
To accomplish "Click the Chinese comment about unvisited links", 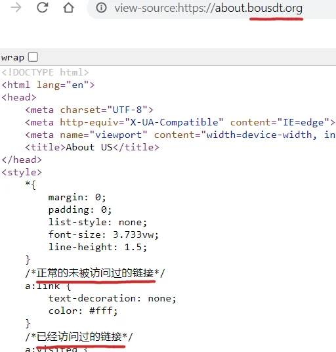I will point(95,273).
